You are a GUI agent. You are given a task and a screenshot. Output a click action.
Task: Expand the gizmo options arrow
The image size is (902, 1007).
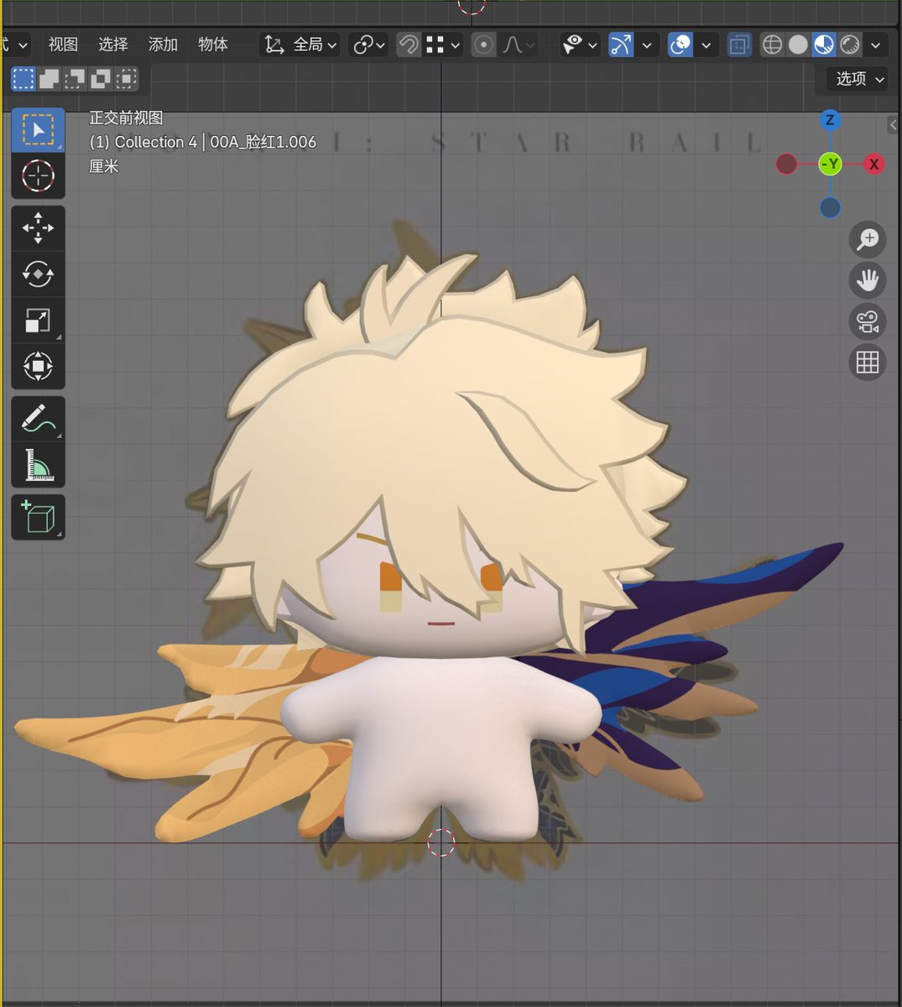(x=645, y=44)
